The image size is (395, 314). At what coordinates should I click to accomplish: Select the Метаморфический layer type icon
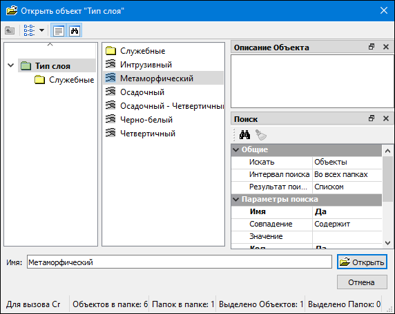click(110, 78)
